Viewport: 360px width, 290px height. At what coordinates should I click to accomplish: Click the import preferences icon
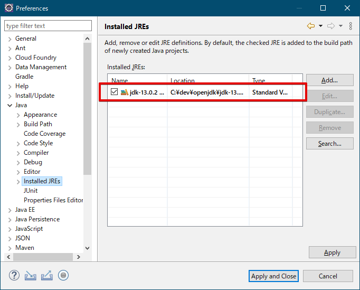(30, 276)
